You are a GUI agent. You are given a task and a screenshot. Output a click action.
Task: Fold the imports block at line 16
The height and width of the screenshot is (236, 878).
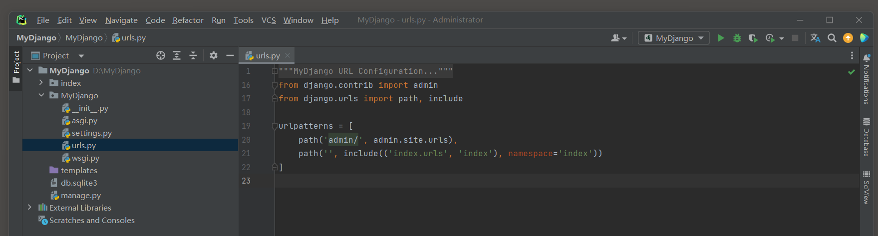275,85
